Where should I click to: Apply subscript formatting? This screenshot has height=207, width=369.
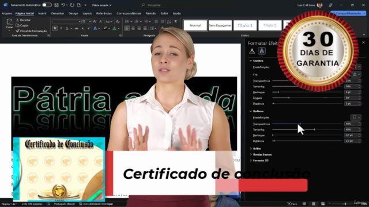point(82,28)
